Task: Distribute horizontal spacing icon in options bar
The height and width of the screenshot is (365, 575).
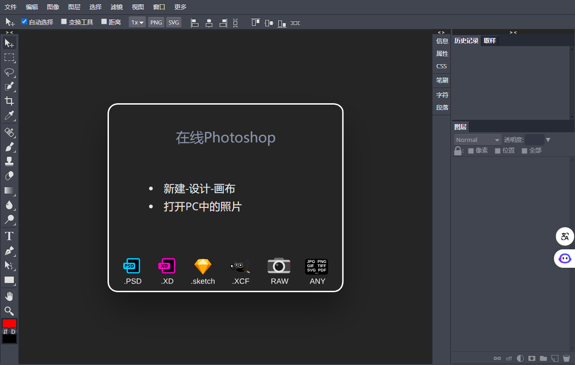Action: (295, 23)
